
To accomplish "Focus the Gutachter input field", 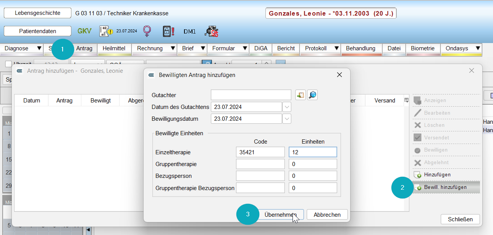I will (251, 95).
